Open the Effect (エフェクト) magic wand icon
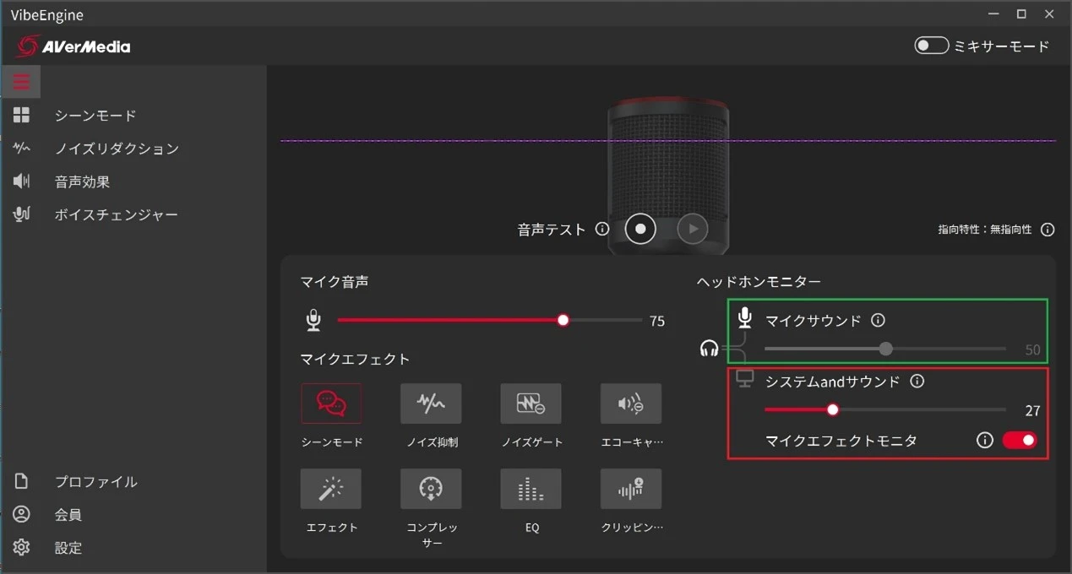This screenshot has height=574, width=1072. 331,489
